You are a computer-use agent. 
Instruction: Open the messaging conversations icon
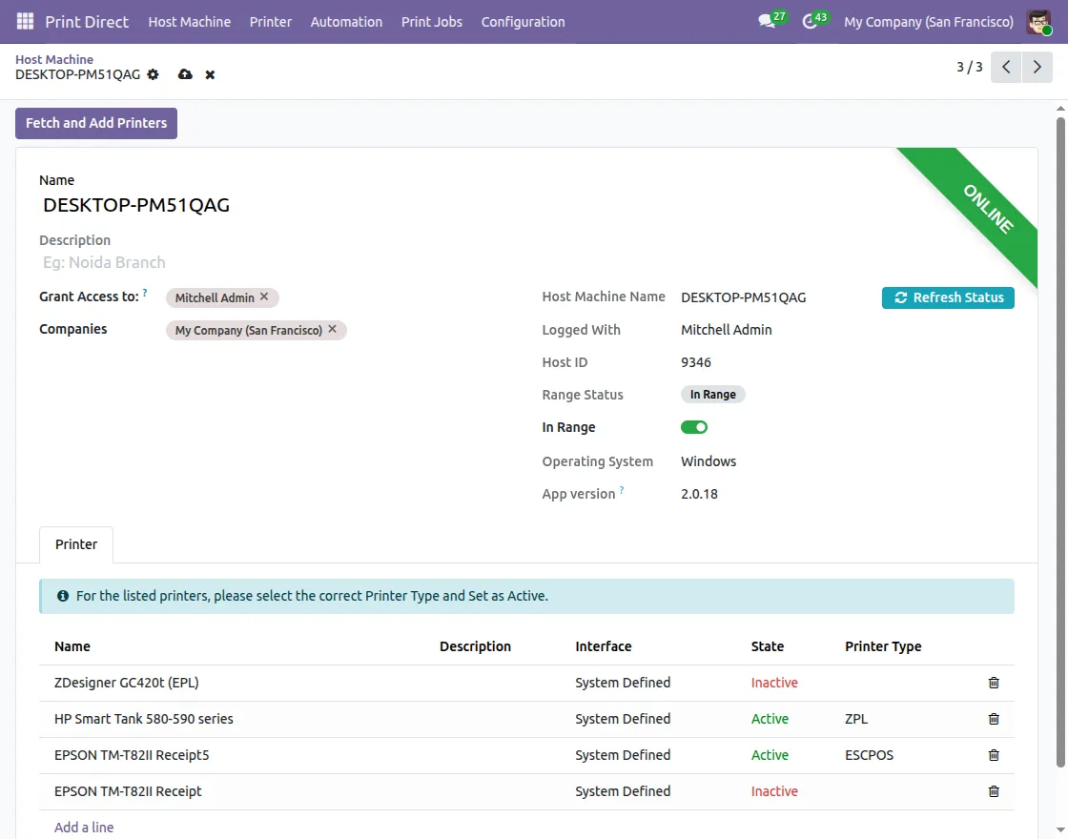click(766, 21)
